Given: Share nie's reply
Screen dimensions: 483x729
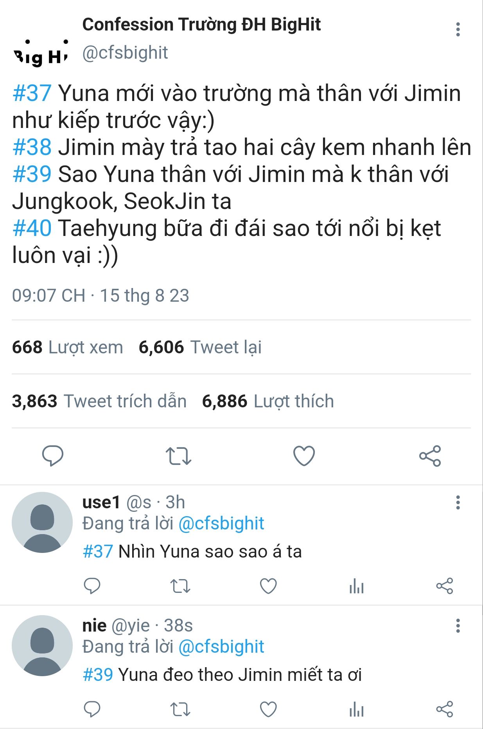Looking at the screenshot, I should [445, 709].
